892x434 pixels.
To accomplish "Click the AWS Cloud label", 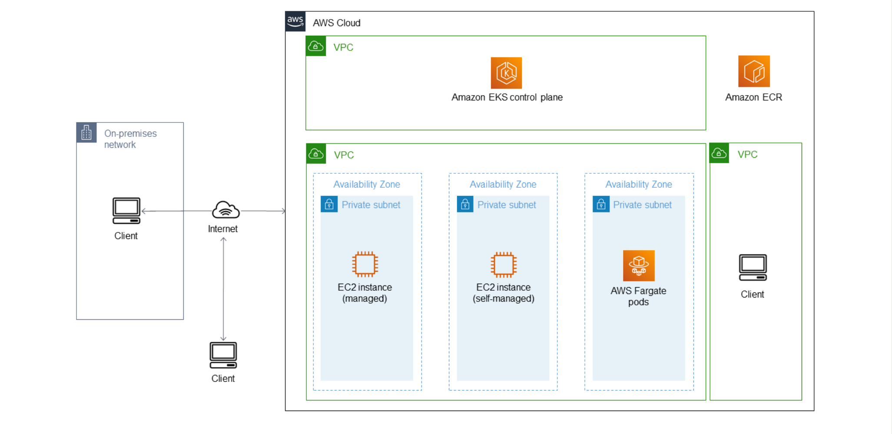I will coord(337,23).
